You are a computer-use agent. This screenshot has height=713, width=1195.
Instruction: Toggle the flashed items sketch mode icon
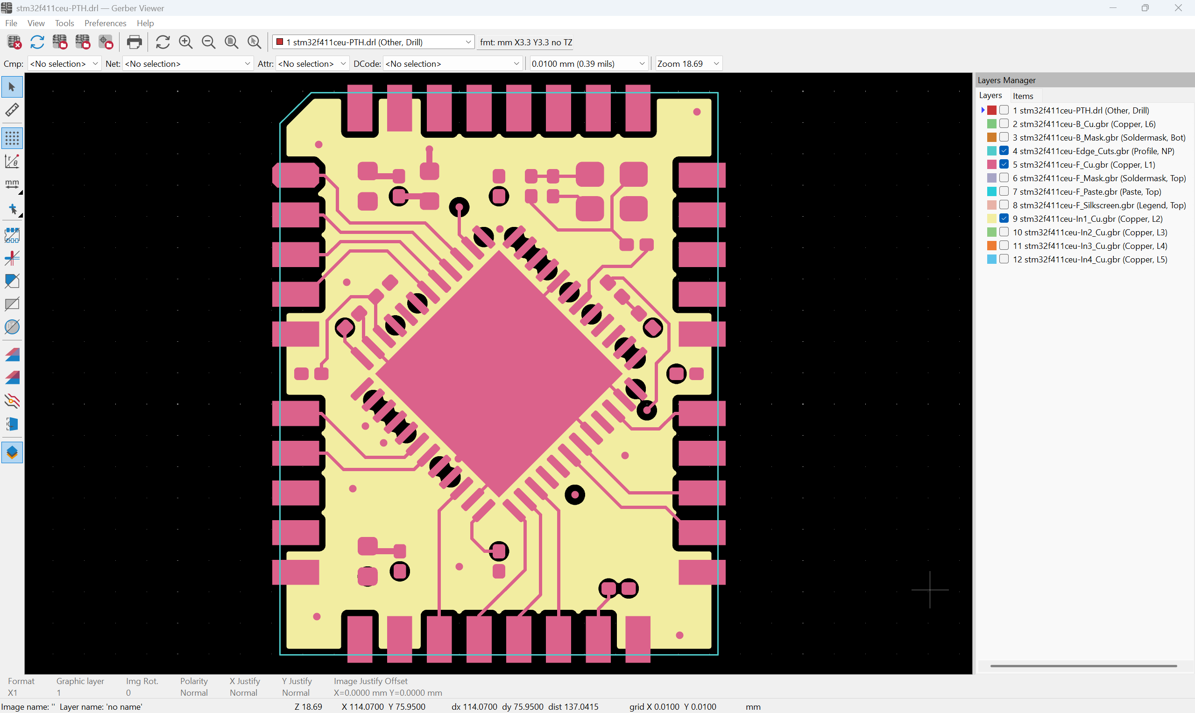(12, 235)
